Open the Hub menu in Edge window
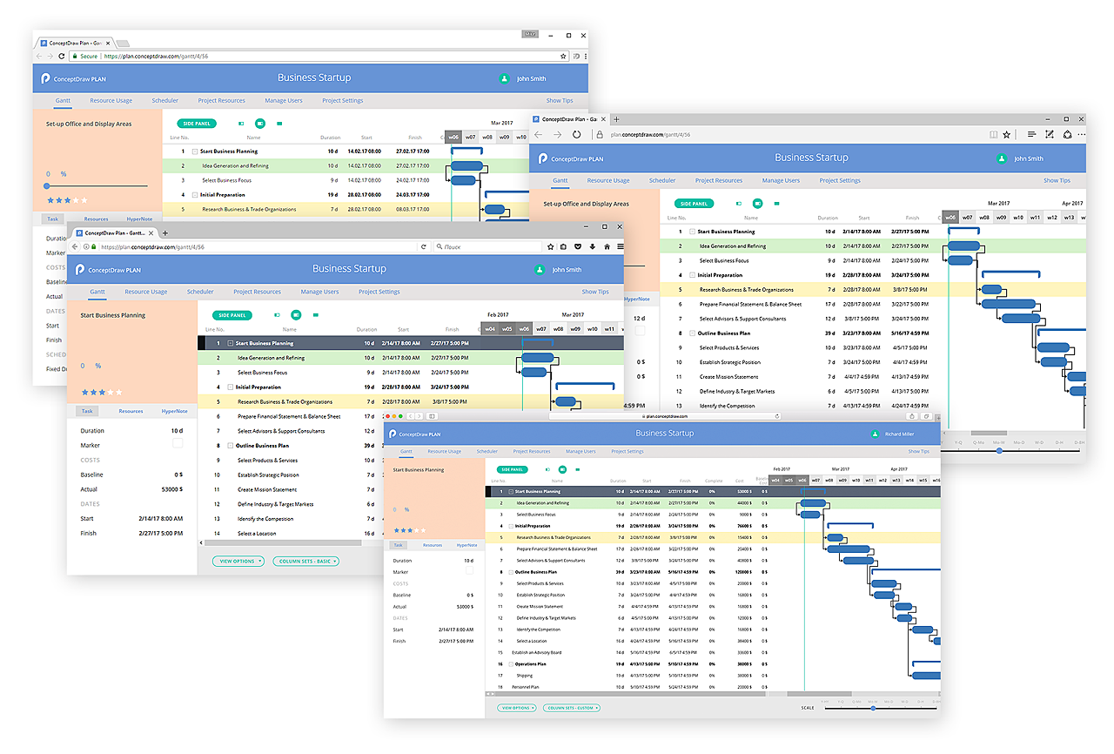The width and height of the screenshot is (1114, 754). (1031, 135)
